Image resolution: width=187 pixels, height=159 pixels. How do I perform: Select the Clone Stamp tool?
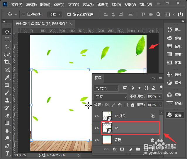7,100
